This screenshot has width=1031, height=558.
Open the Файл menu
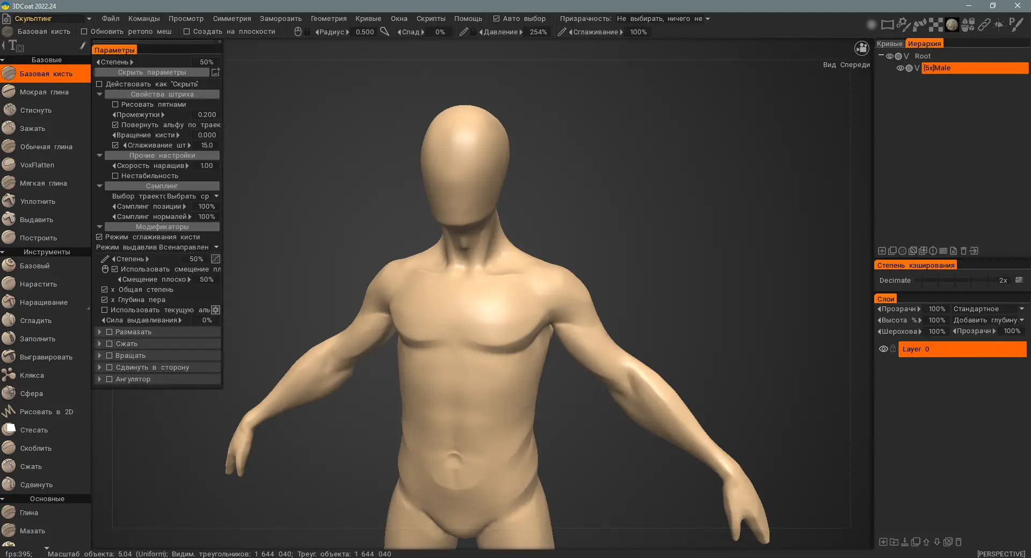111,19
